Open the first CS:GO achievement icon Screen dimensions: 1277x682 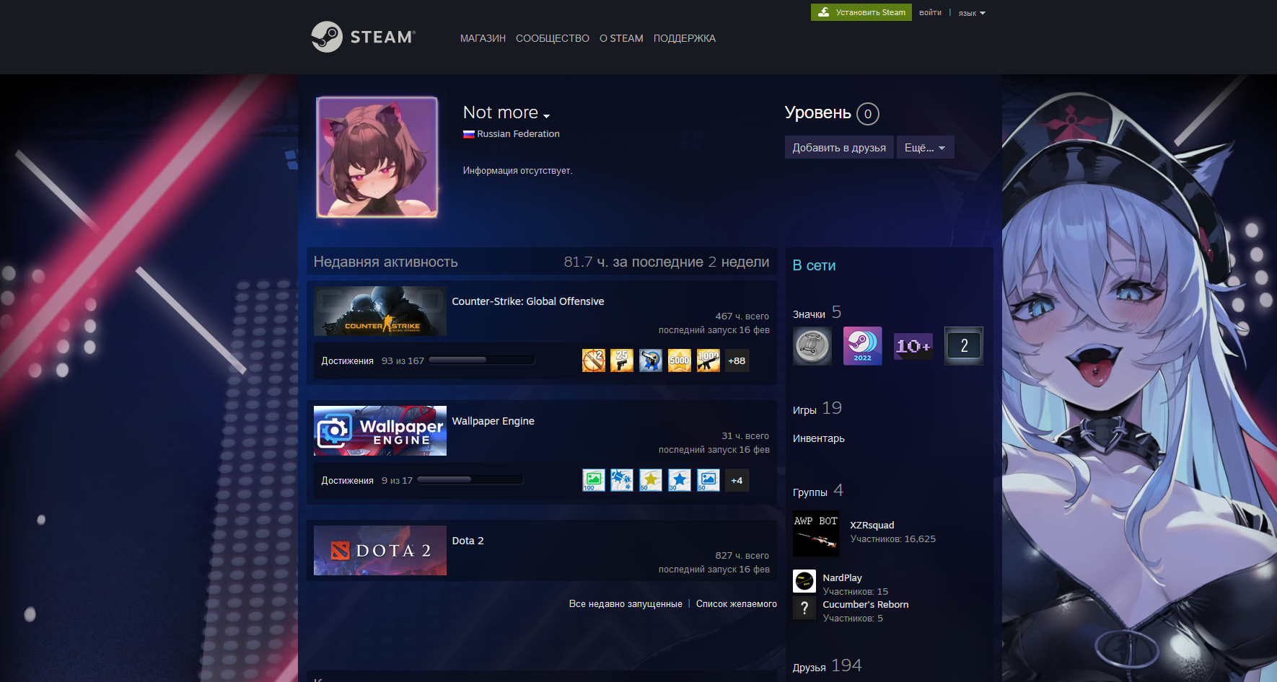tap(594, 360)
